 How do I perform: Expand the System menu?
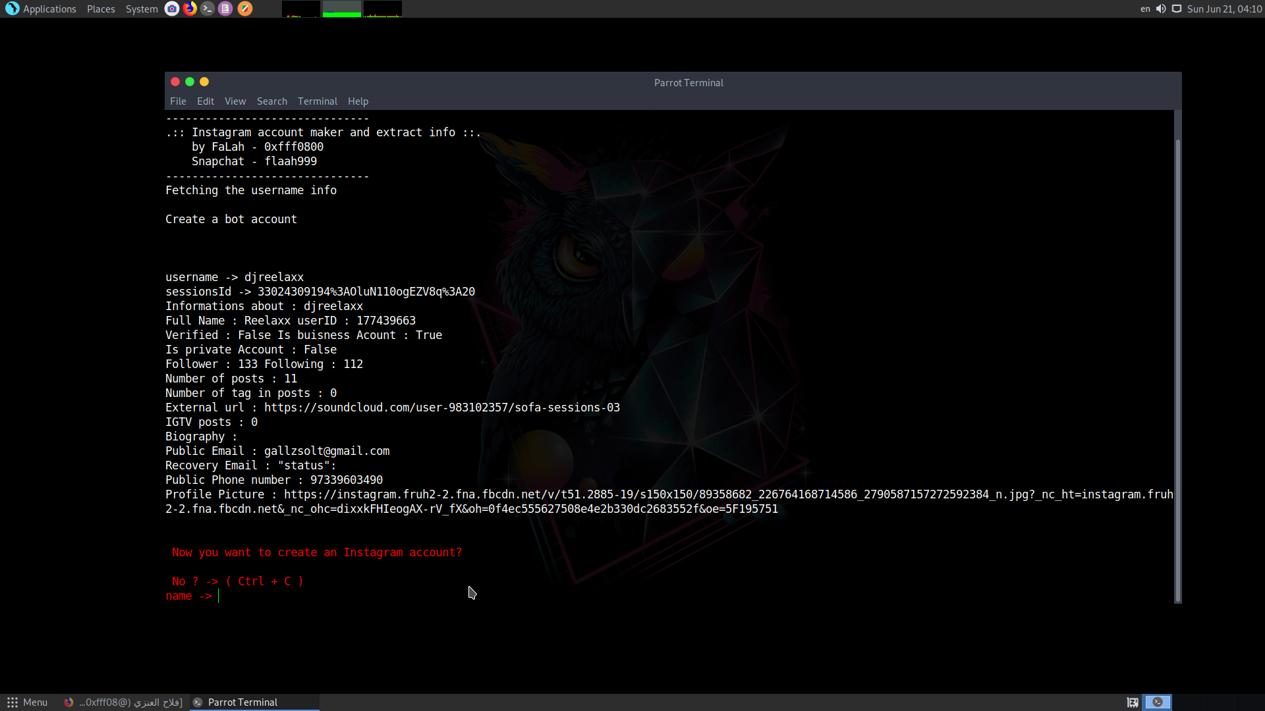coord(142,9)
